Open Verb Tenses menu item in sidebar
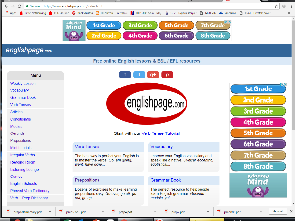 point(20,105)
